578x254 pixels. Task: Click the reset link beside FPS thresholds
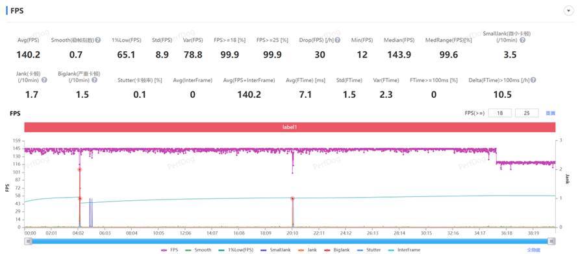point(550,113)
